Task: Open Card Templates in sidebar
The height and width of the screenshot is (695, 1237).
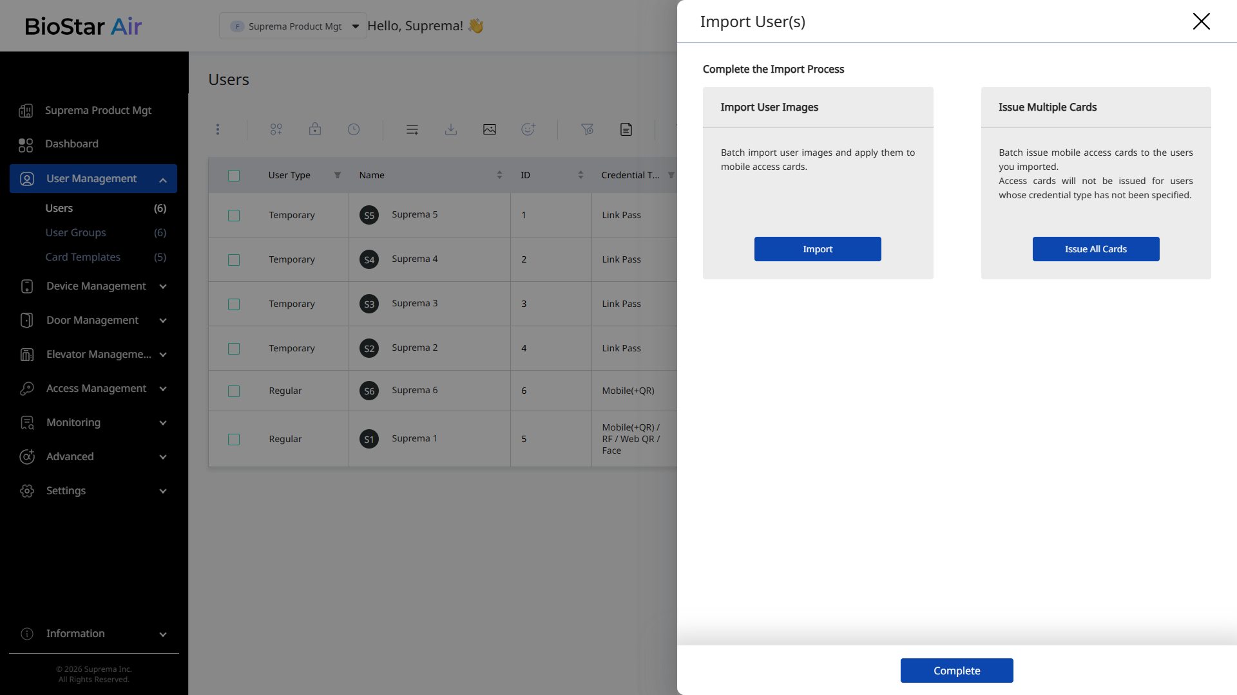Action: [83, 257]
